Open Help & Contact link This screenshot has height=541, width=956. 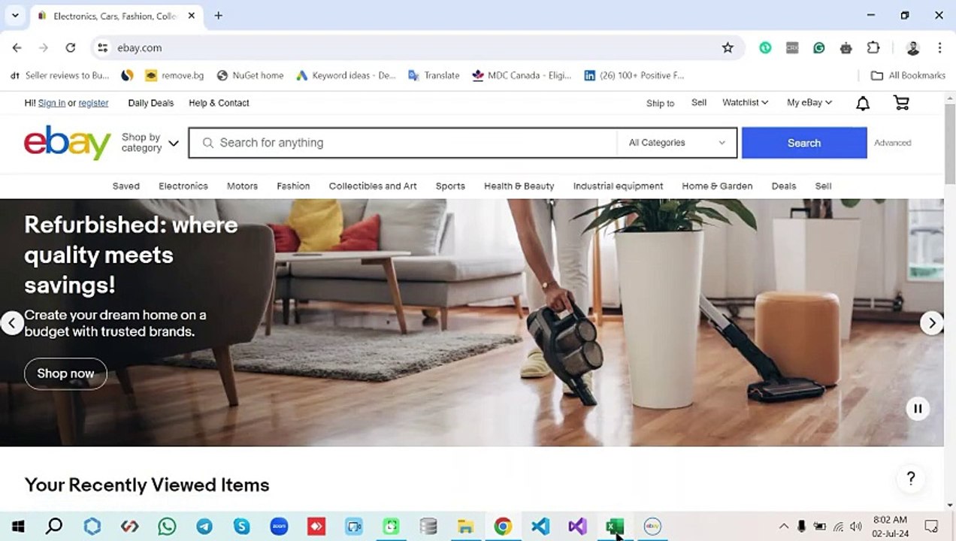point(219,103)
